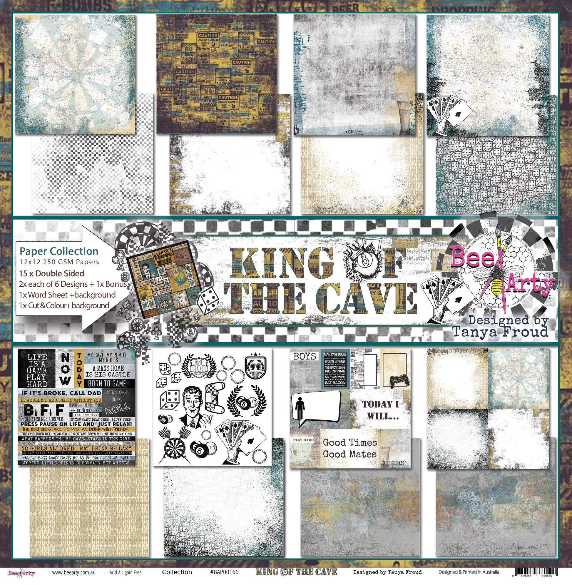Image resolution: width=572 pixels, height=585 pixels.
Task: Click the 'TODAY I WILL...' card
Action: coord(380,409)
